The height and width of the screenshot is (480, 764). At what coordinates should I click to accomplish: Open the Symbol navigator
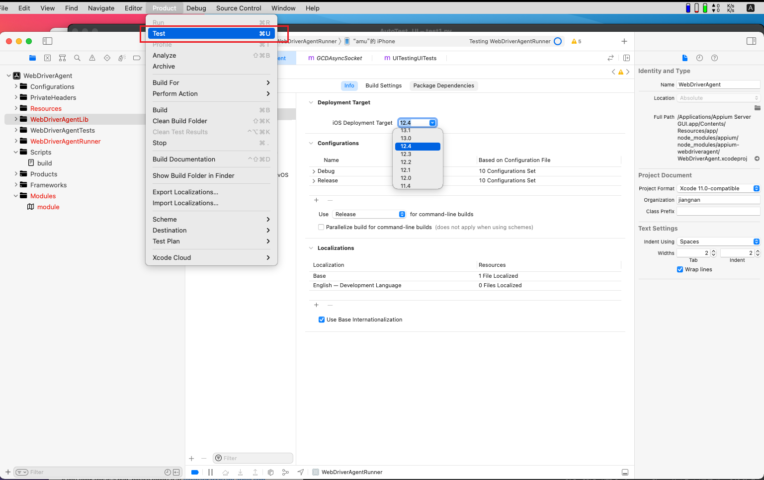point(62,58)
